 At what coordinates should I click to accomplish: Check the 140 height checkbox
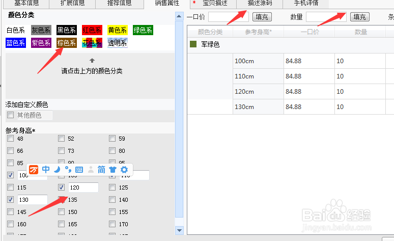(112, 200)
